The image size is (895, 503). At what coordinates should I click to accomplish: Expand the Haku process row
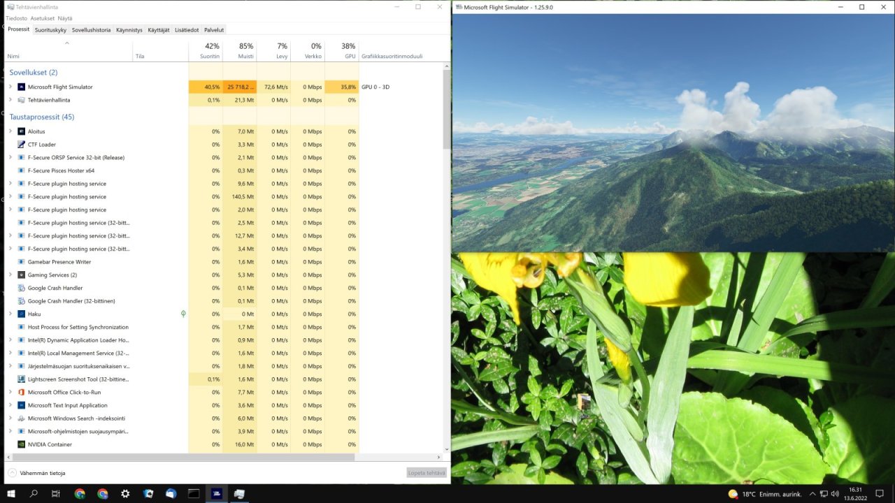[x=10, y=314]
